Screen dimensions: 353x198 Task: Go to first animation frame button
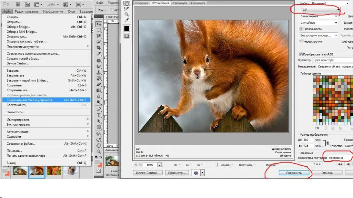point(340,164)
